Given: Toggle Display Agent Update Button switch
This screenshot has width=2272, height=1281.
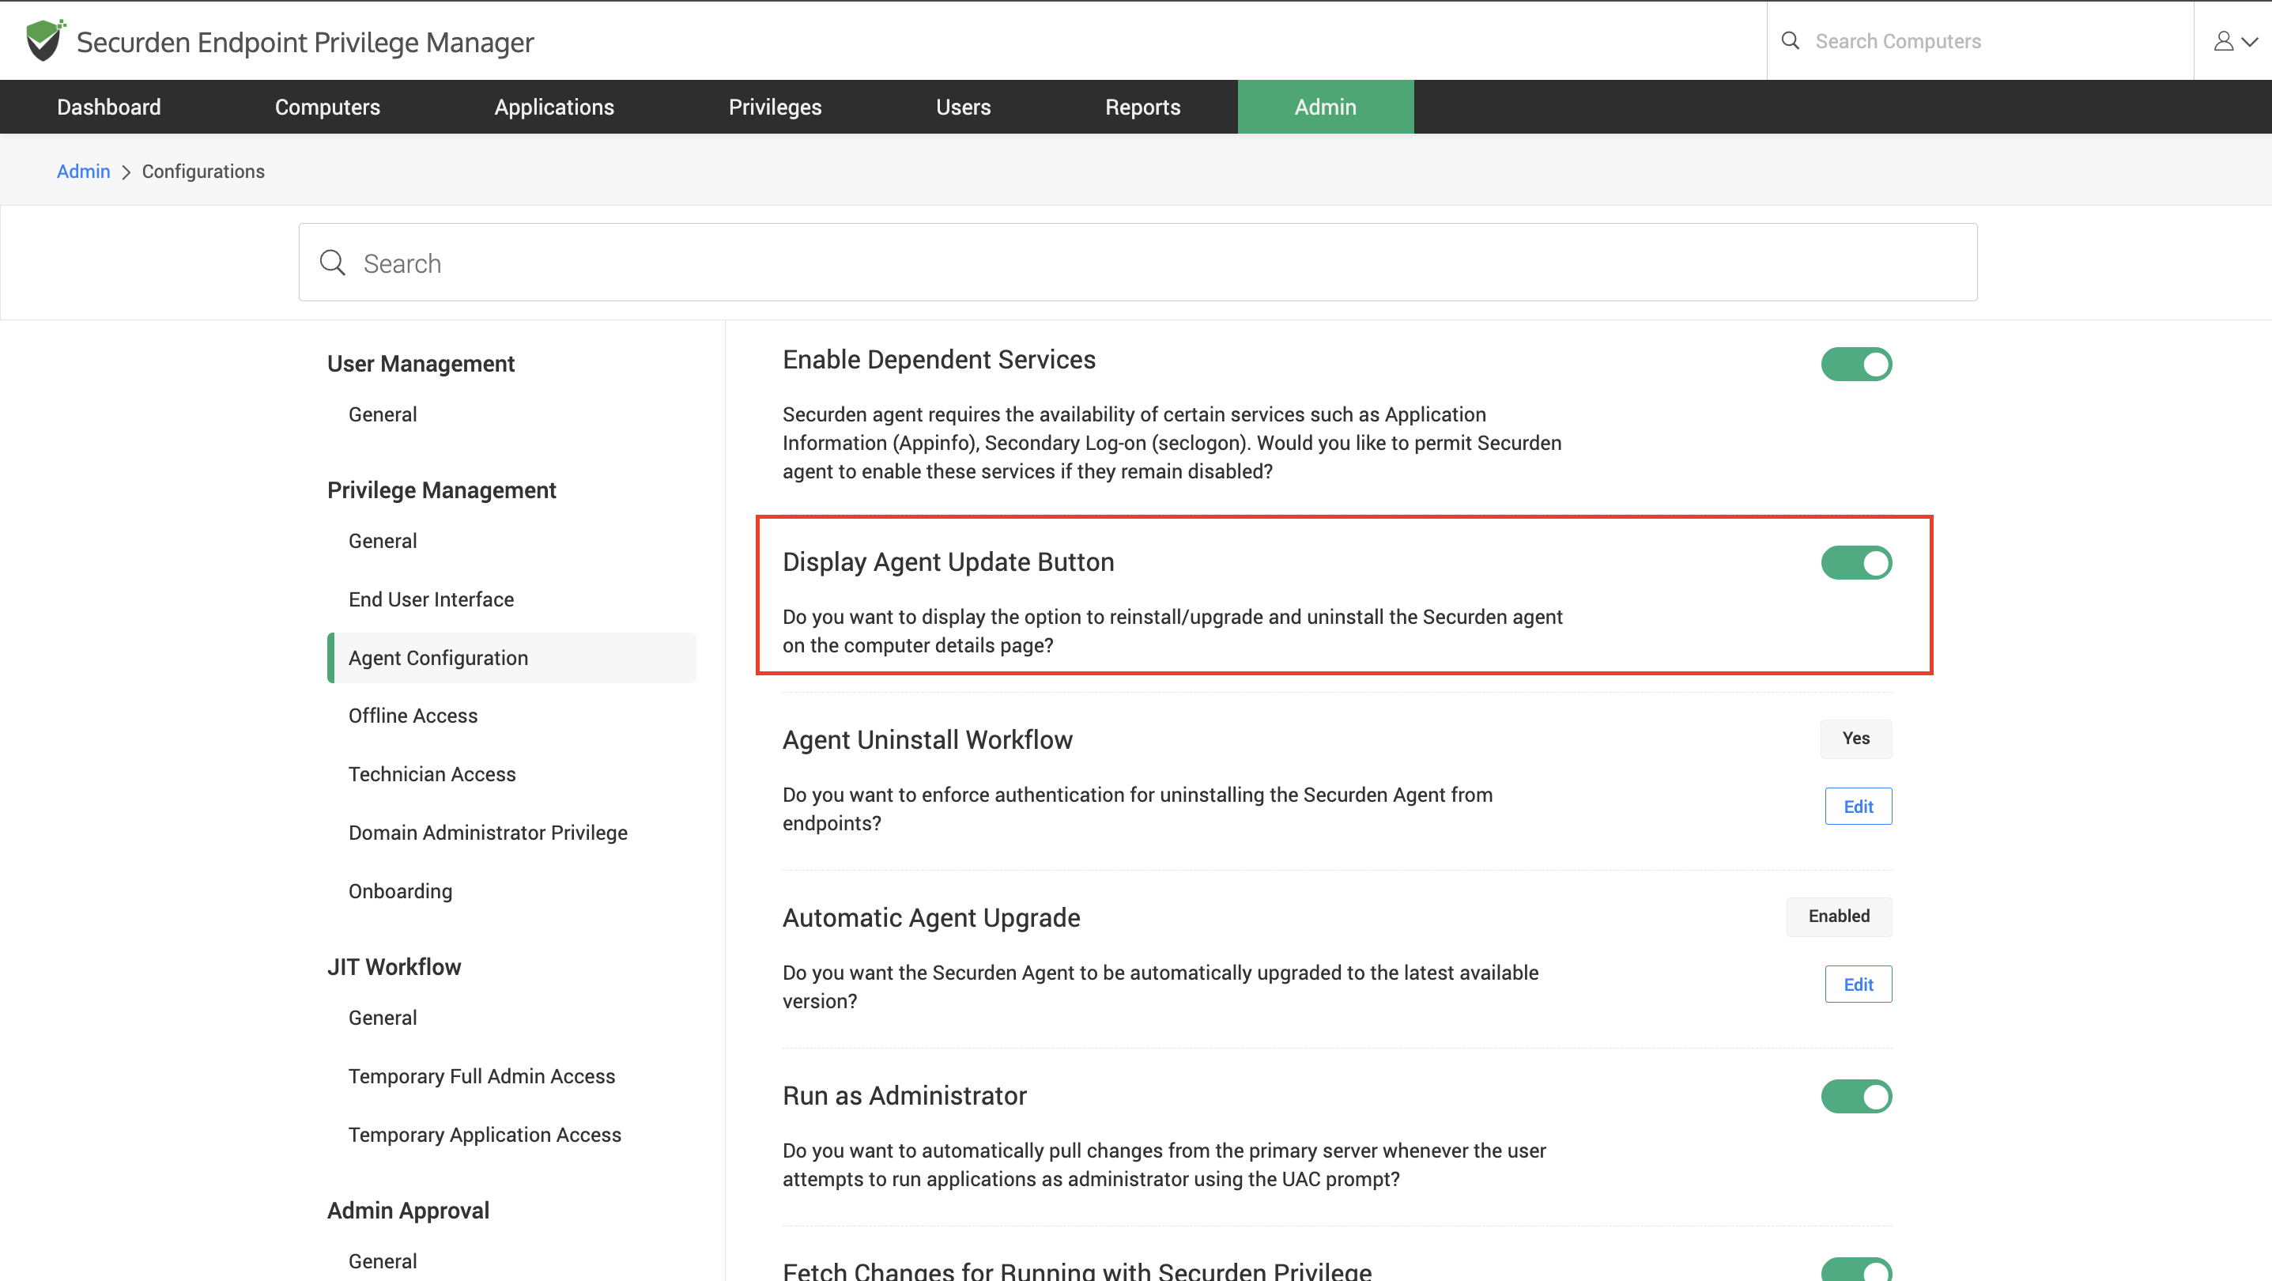Looking at the screenshot, I should [x=1857, y=563].
